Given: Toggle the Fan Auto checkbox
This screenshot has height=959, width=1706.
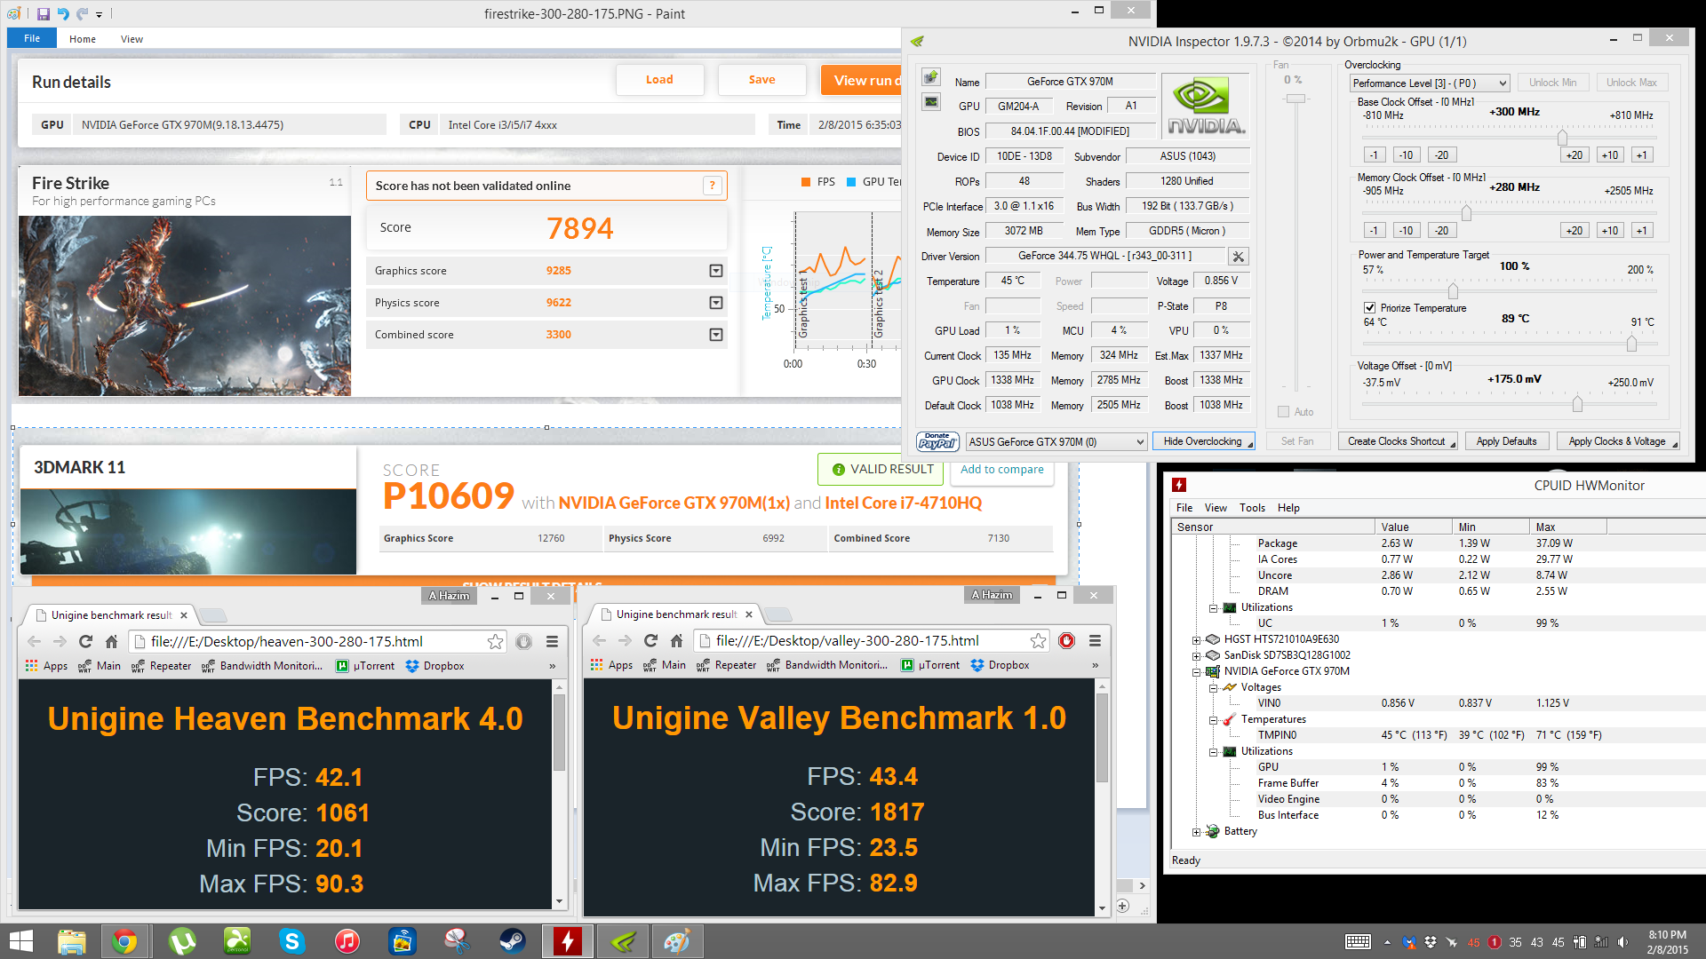Looking at the screenshot, I should [1283, 412].
